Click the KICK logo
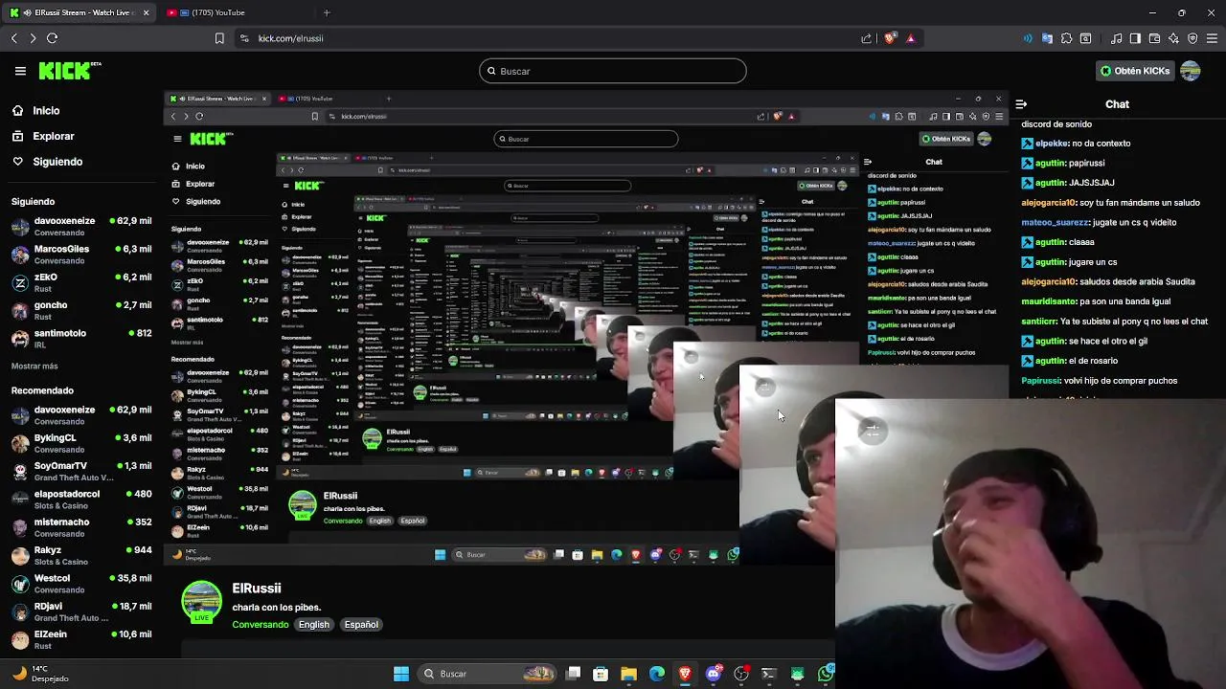The height and width of the screenshot is (689, 1226). click(69, 70)
